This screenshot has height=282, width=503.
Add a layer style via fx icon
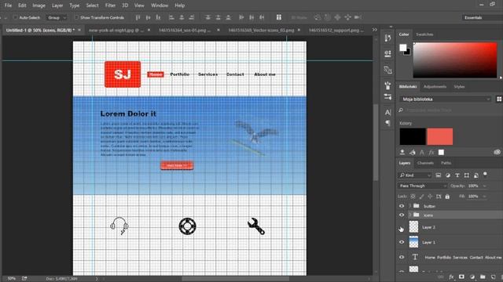(451, 277)
